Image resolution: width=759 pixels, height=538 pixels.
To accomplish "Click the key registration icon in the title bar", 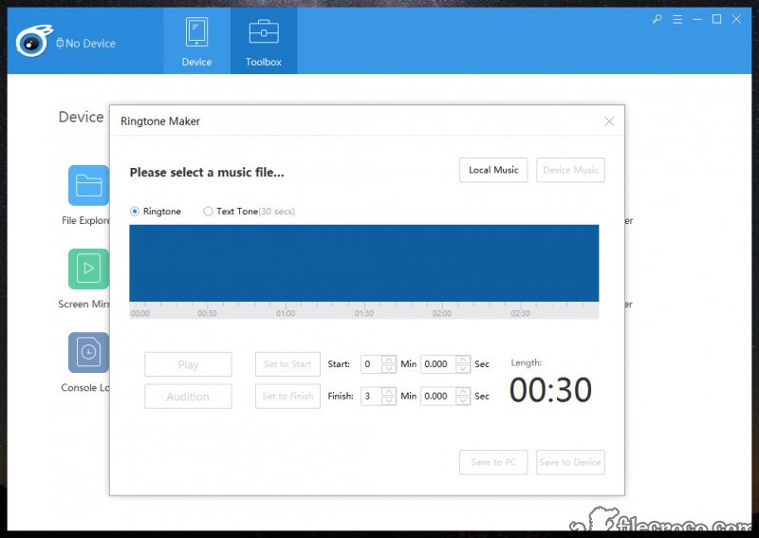I will 657,19.
